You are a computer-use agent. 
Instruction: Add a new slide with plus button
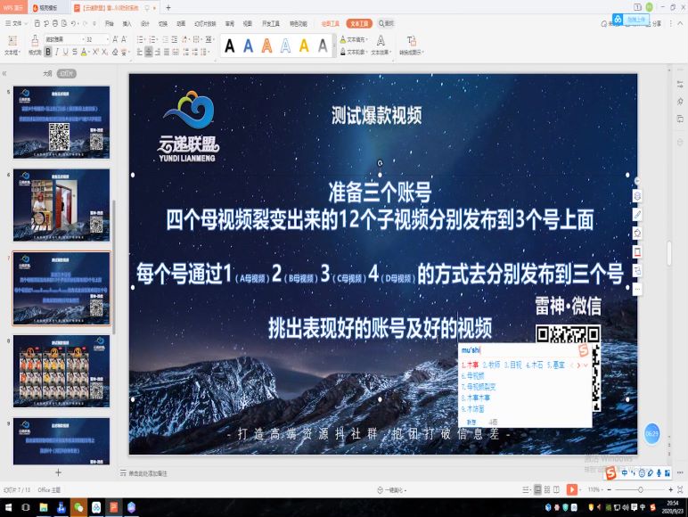point(58,472)
